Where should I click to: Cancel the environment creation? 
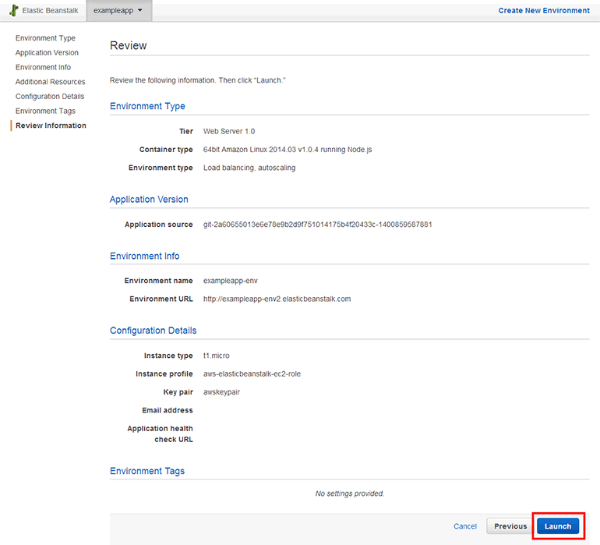(465, 526)
